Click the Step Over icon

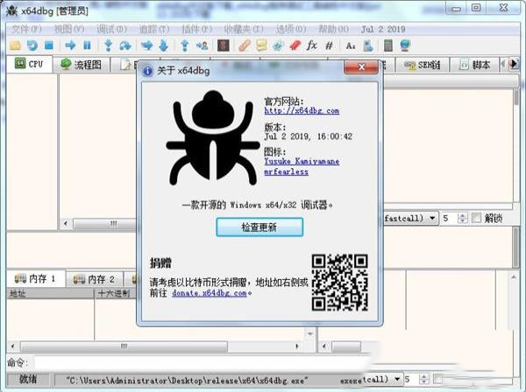click(125, 45)
